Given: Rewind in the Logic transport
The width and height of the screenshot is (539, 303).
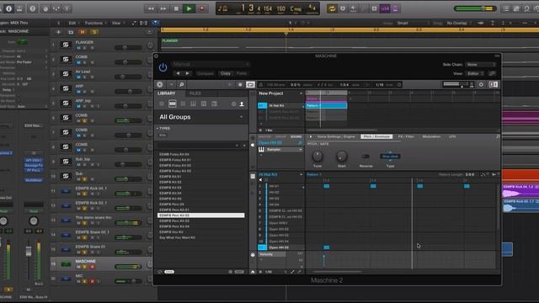Looking at the screenshot, I should click(x=151, y=8).
